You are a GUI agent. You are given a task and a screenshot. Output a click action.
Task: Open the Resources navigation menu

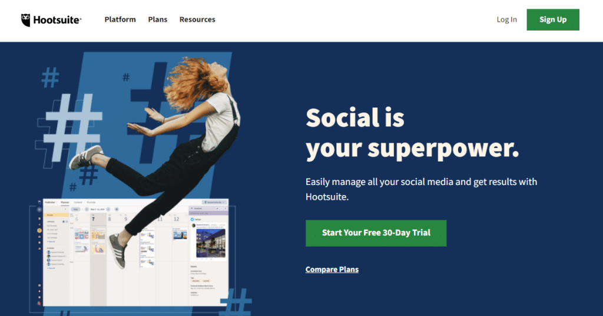click(x=197, y=19)
